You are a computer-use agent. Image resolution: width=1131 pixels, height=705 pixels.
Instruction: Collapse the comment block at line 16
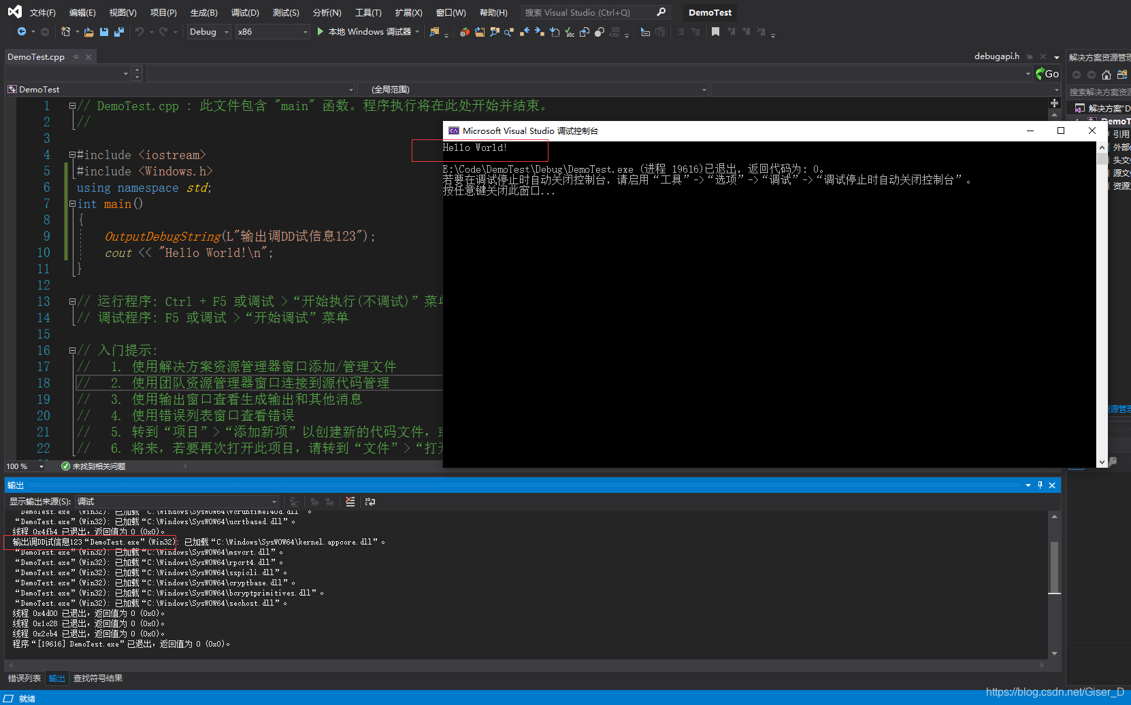point(72,351)
